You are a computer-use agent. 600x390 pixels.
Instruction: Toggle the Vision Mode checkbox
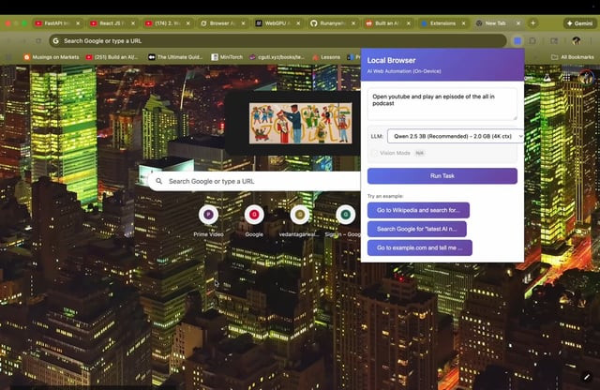click(x=375, y=153)
